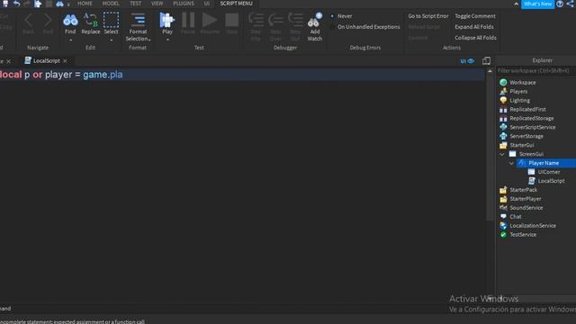This screenshot has height=324, width=576.
Task: Collapse the ScreenGui tree node
Action: (x=502, y=154)
